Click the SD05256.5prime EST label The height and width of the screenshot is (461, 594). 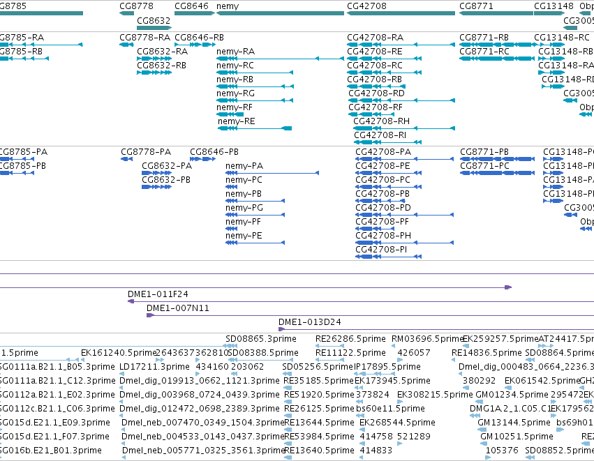318,367
